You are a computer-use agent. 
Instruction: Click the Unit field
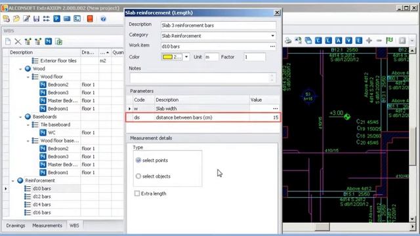[211, 57]
